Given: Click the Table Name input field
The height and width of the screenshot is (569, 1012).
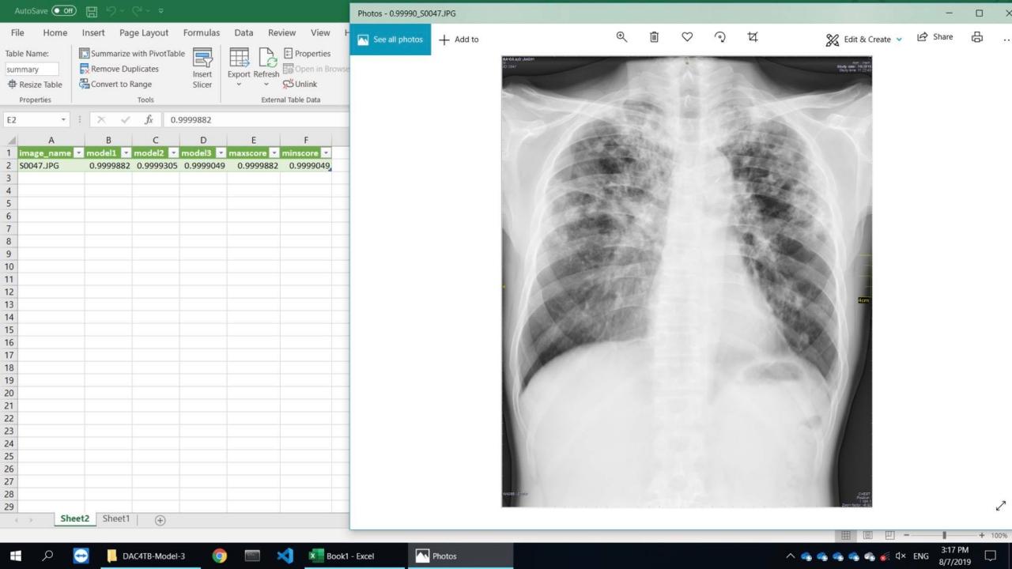Looking at the screenshot, I should [x=32, y=70].
